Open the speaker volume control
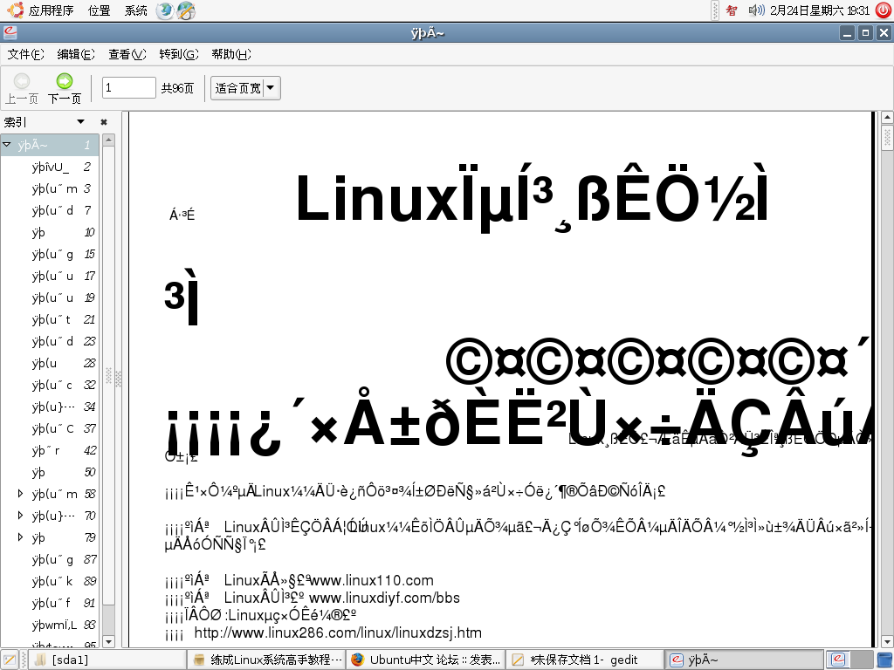Image resolution: width=894 pixels, height=670 pixels. pos(756,10)
